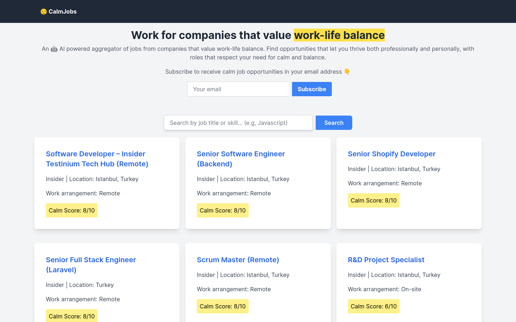Click the pointing-down emoji near email address text
Image resolution: width=516 pixels, height=322 pixels.
[x=347, y=72]
